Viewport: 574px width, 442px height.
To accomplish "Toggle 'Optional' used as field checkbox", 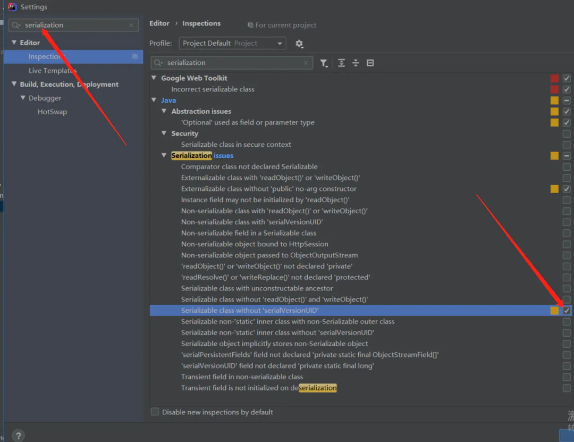I will [567, 122].
